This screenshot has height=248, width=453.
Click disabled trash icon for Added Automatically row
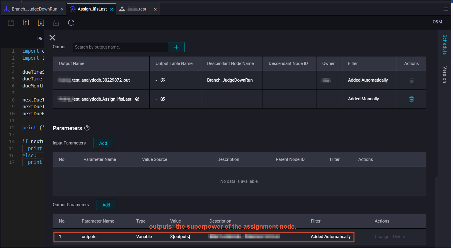pos(411,80)
